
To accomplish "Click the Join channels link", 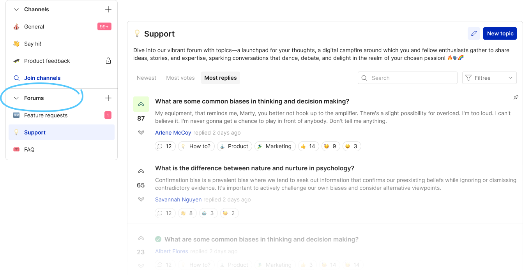I will pyautogui.click(x=42, y=78).
